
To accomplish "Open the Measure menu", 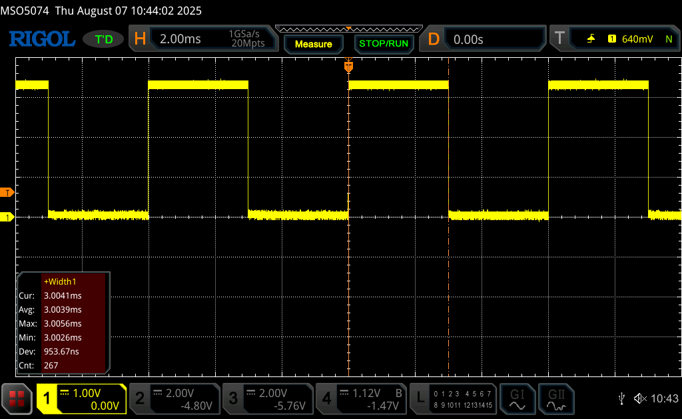I will (x=314, y=44).
